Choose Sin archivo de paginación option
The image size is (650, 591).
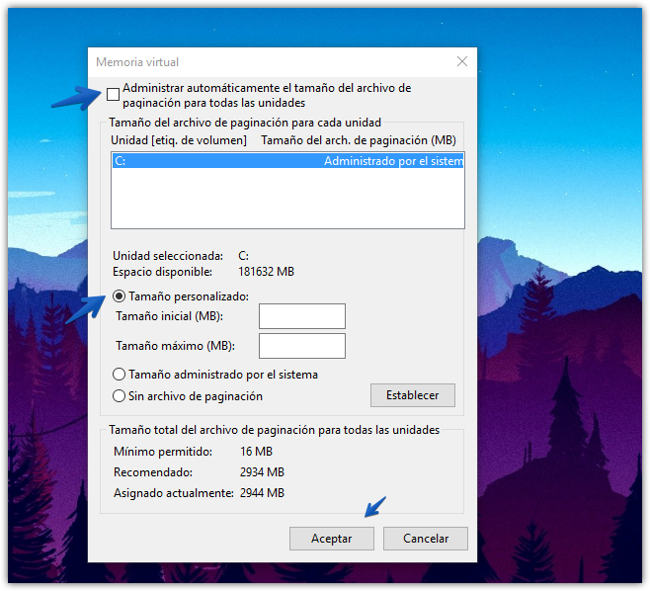pos(119,396)
